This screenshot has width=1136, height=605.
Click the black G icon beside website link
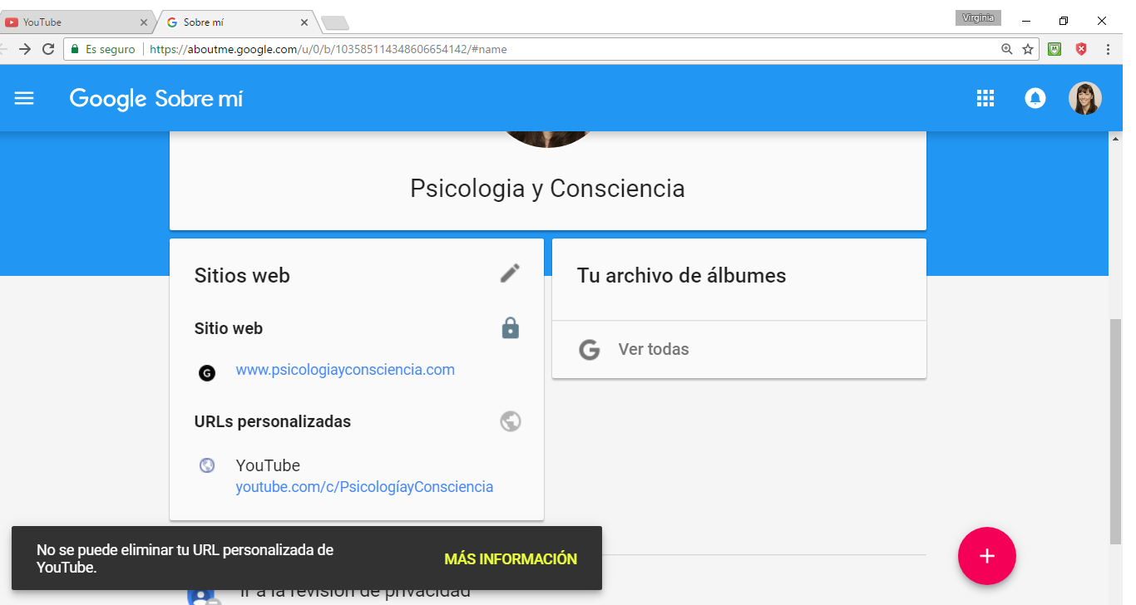click(x=207, y=373)
